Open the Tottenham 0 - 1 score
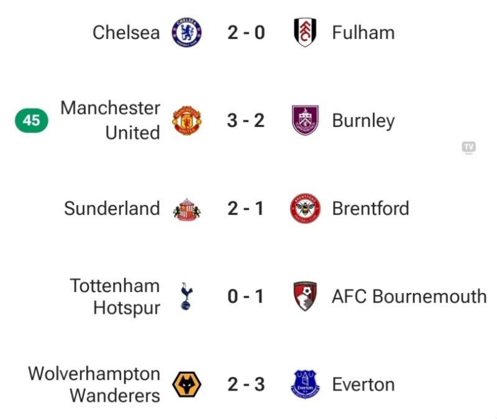This screenshot has height=419, width=497. [x=245, y=297]
